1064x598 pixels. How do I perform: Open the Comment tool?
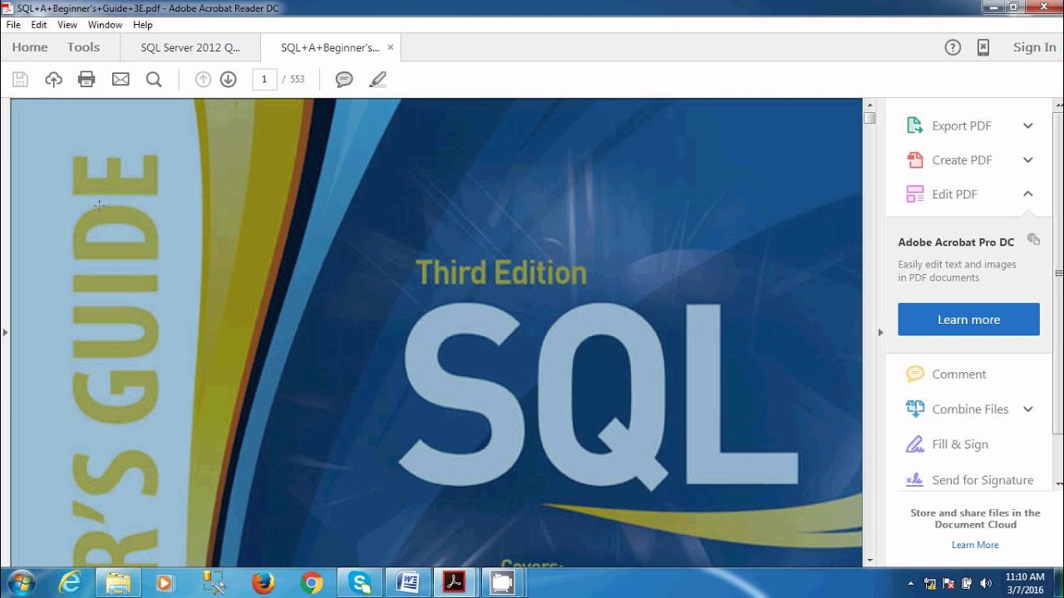(959, 375)
